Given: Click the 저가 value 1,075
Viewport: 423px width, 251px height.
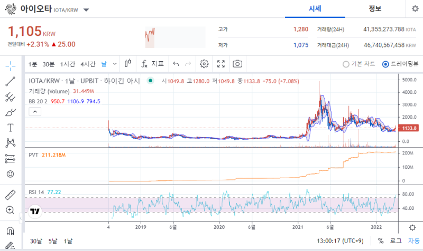Looking at the screenshot, I should click(301, 45).
